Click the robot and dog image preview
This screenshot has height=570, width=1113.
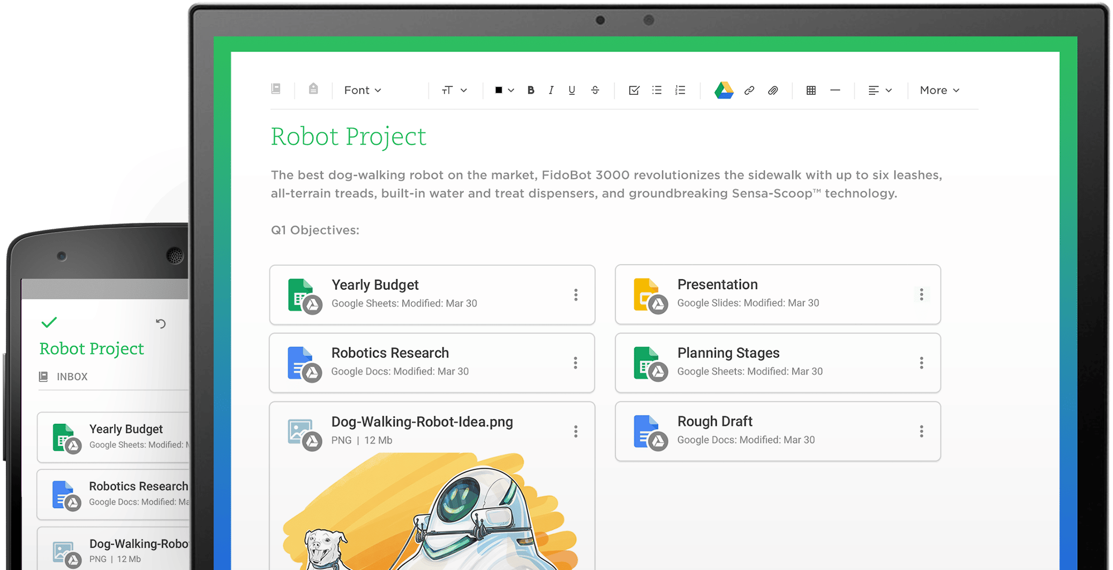pos(431,512)
